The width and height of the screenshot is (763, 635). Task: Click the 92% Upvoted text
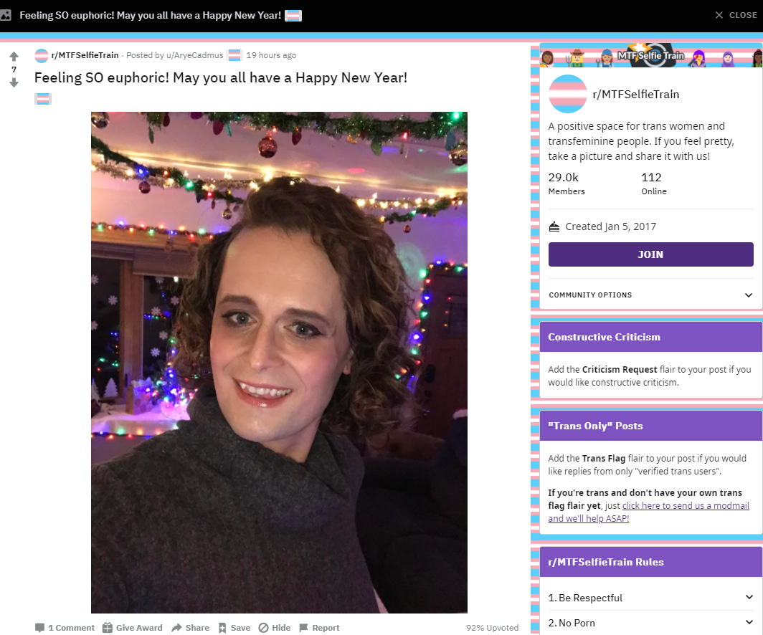pyautogui.click(x=492, y=628)
